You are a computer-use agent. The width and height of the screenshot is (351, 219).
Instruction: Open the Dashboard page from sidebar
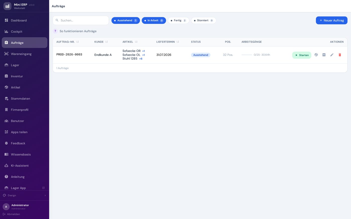25,20
